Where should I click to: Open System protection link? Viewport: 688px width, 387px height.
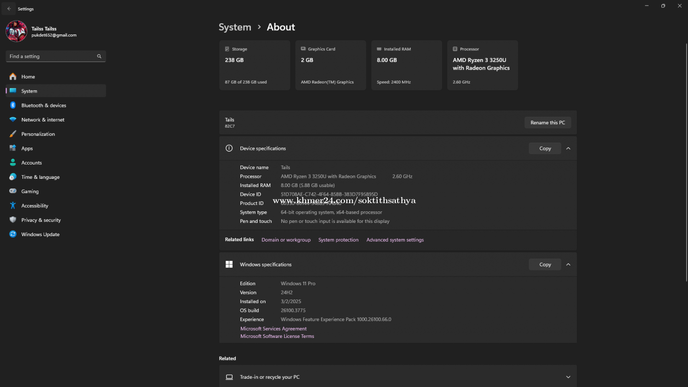click(338, 240)
